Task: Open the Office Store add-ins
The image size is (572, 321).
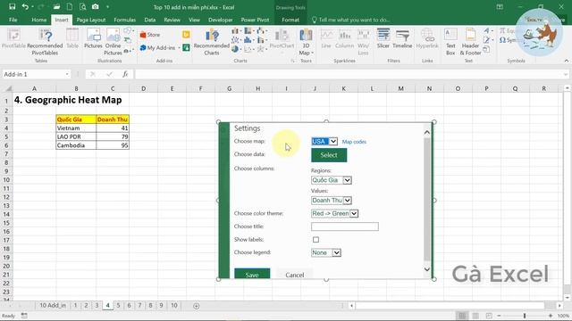Action: click(150, 35)
